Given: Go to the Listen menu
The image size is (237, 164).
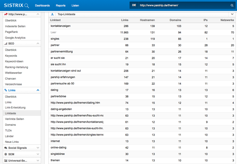Looking at the screenshot, I should pyautogui.click(x=76, y=5).
